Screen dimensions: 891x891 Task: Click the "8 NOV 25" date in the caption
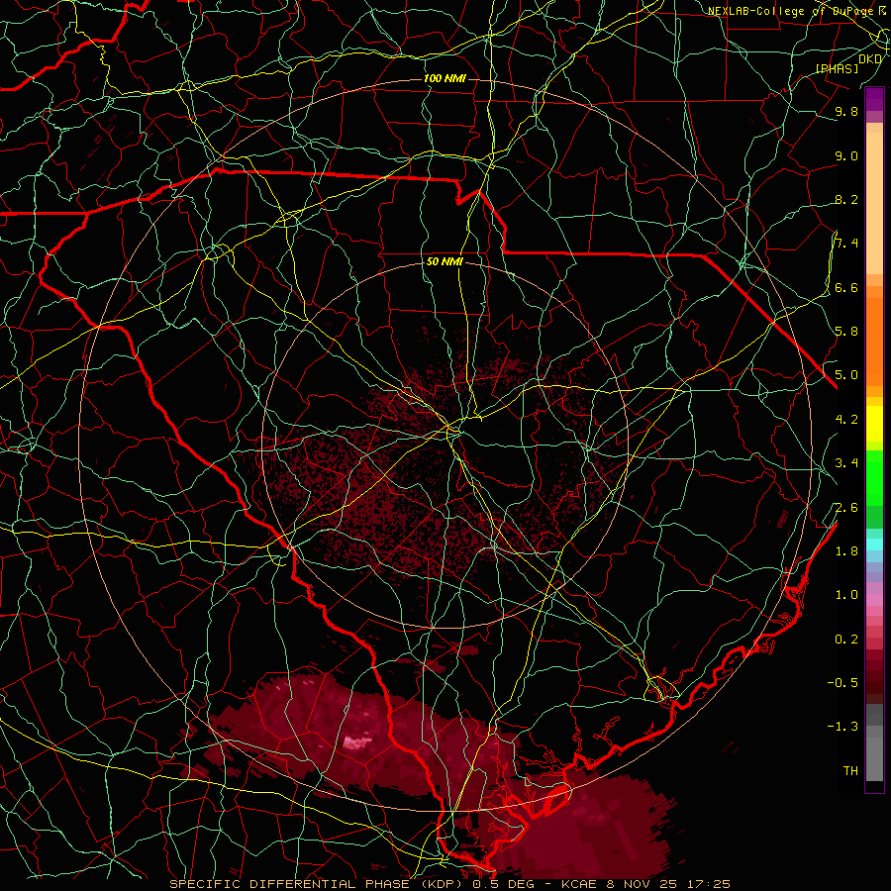click(x=642, y=884)
